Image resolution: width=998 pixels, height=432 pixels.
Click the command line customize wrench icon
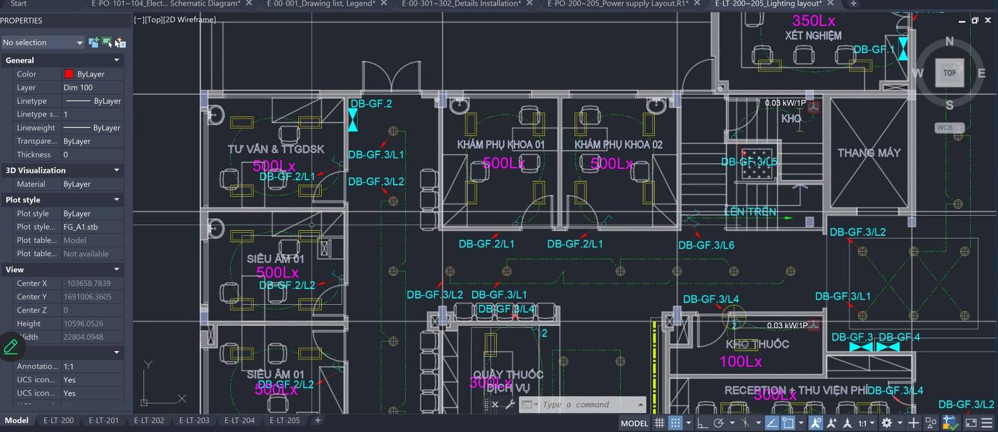(509, 404)
